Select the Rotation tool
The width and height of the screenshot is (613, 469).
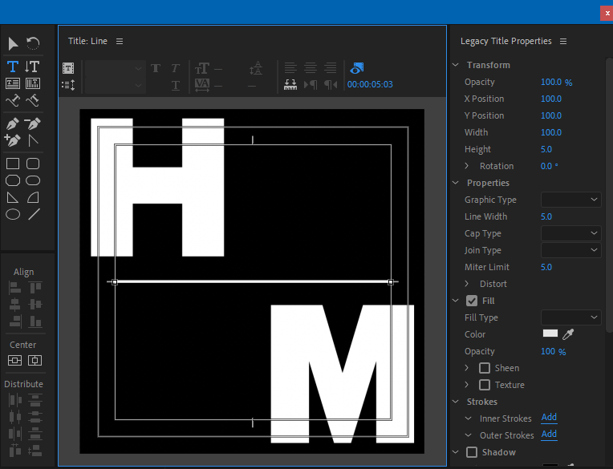pos(33,43)
